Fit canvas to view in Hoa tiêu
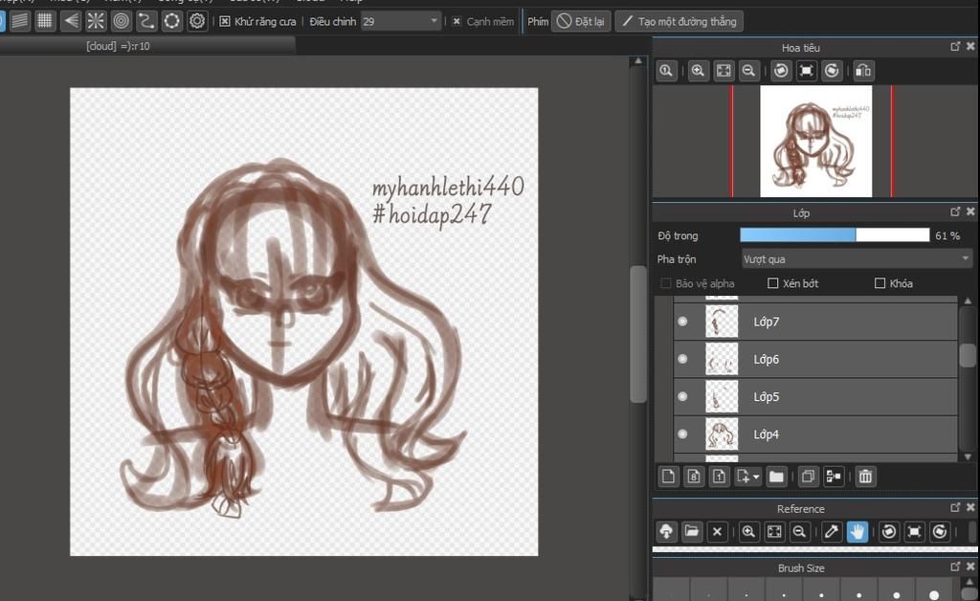 [724, 71]
